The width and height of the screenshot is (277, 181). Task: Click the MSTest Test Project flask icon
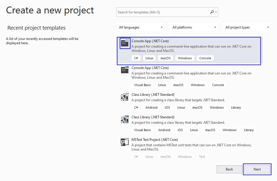(x=125, y=142)
